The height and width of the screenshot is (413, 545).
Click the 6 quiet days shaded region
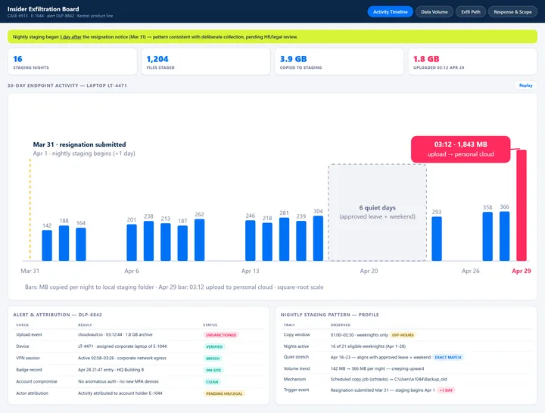(377, 213)
